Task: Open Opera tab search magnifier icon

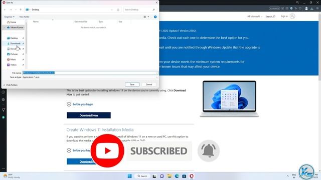Action: tap(297, 2)
